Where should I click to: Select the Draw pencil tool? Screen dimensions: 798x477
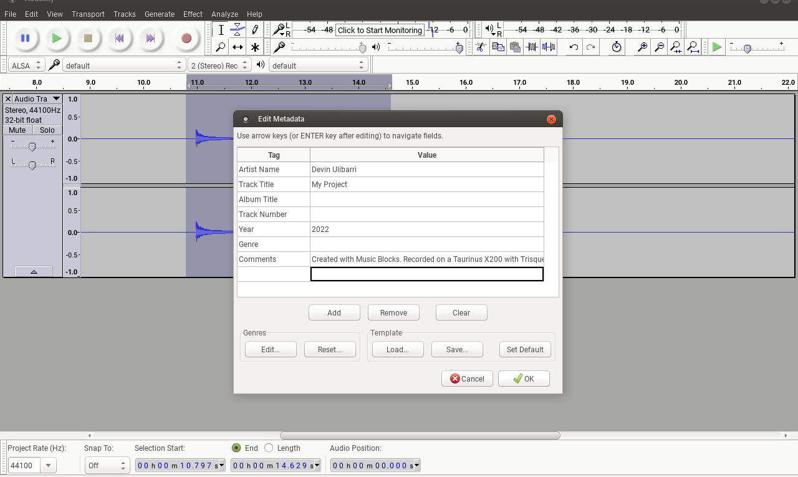(255, 29)
